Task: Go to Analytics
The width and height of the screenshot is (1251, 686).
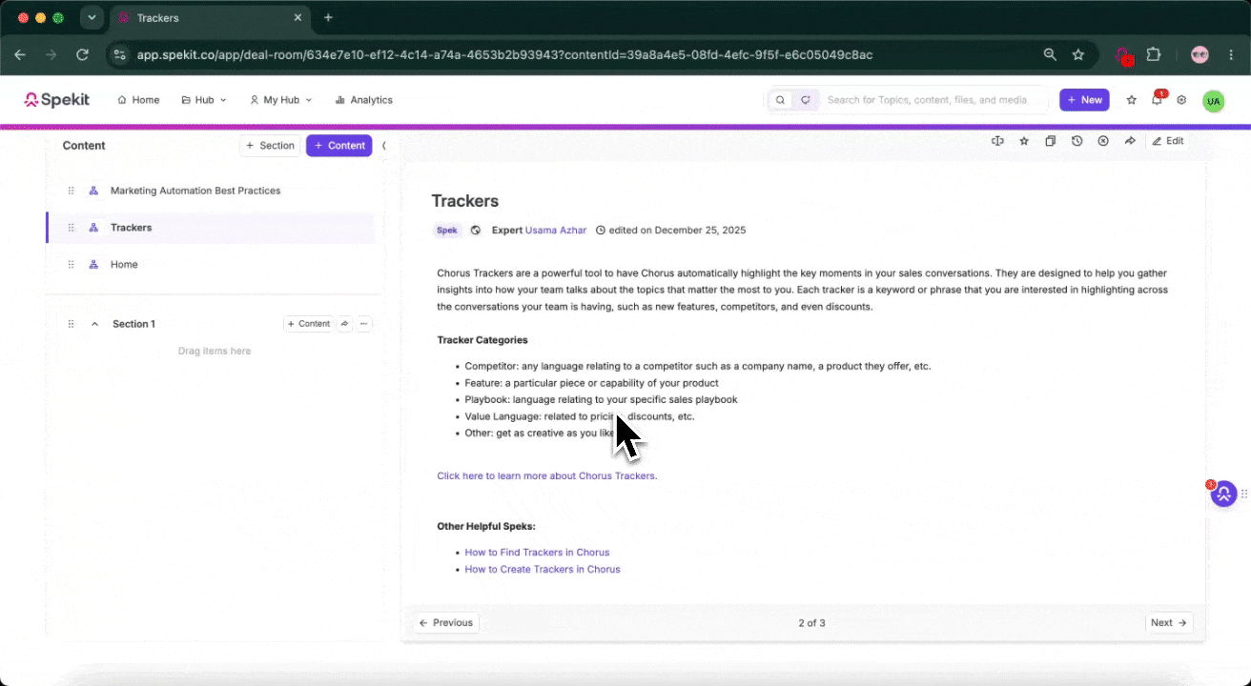Action: 363,100
